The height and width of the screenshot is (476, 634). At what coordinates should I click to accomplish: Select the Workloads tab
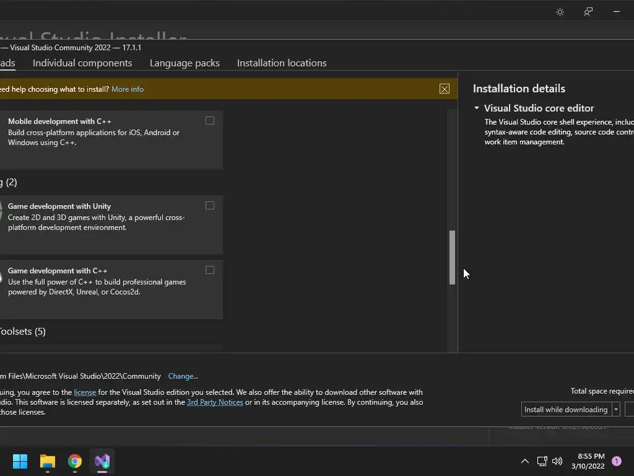coord(7,63)
